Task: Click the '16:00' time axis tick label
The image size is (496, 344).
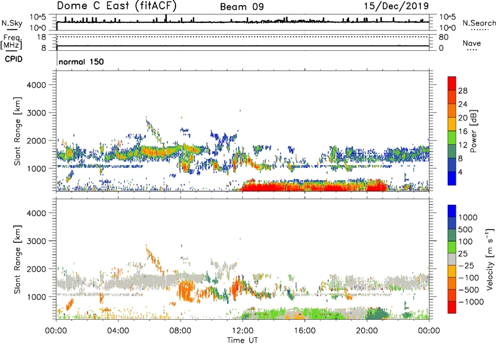Action: coord(304,331)
